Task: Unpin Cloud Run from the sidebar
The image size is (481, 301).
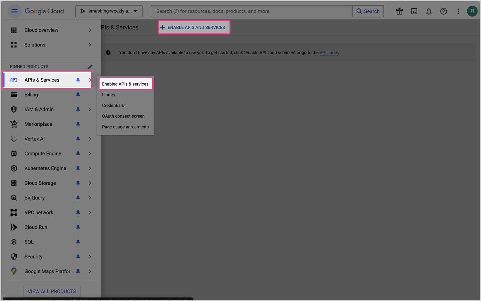Action: pos(78,227)
